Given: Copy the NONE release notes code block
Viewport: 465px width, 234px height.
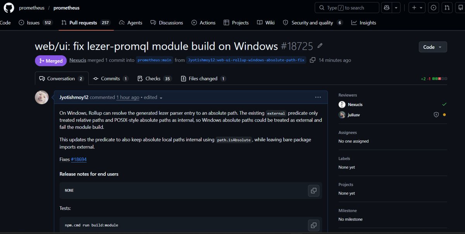Looking at the screenshot, I should (313, 191).
